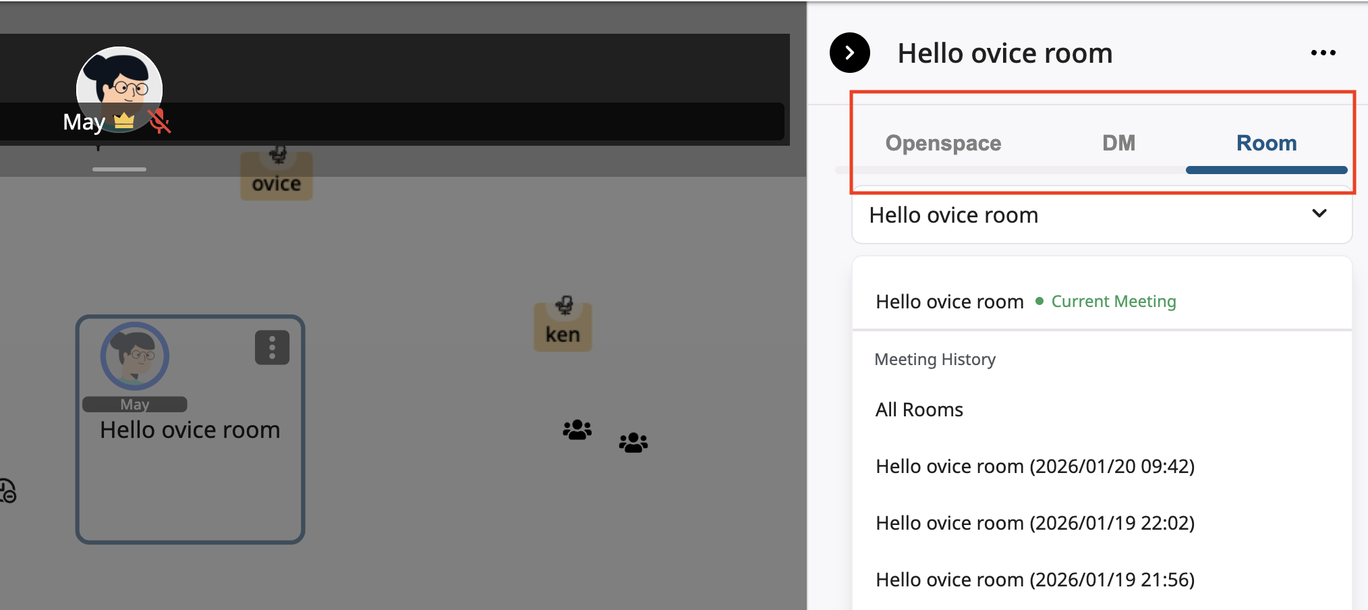Screen dimensions: 1368x610
Task: Open Hello ovice room (2026/01/20 09:42) history
Action: click(x=1035, y=466)
